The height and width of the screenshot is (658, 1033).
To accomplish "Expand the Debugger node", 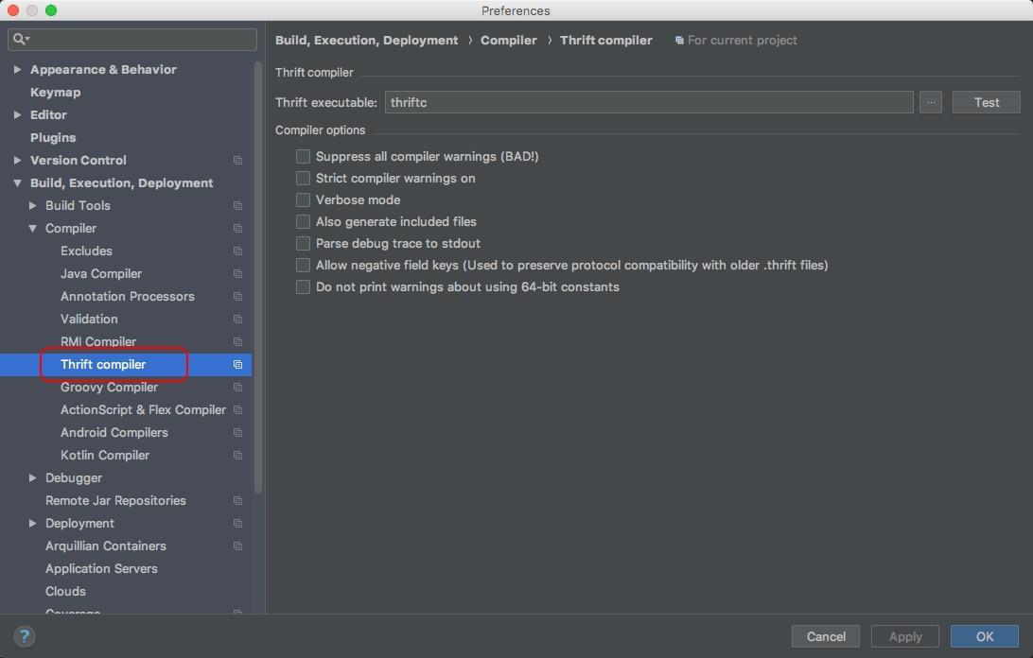I will pos(32,477).
